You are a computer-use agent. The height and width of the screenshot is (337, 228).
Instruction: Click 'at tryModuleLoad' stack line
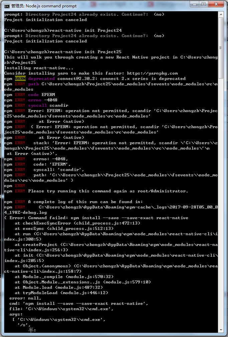(x=61, y=293)
